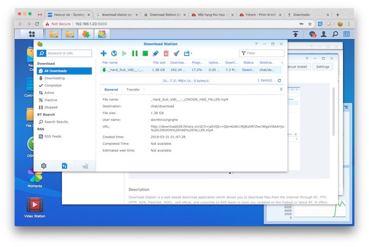Switch to the General tab
The width and height of the screenshot is (369, 247).
111,89
